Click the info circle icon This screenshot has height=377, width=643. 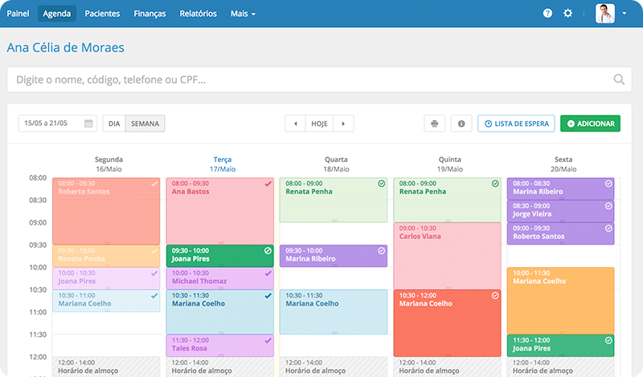[461, 124]
